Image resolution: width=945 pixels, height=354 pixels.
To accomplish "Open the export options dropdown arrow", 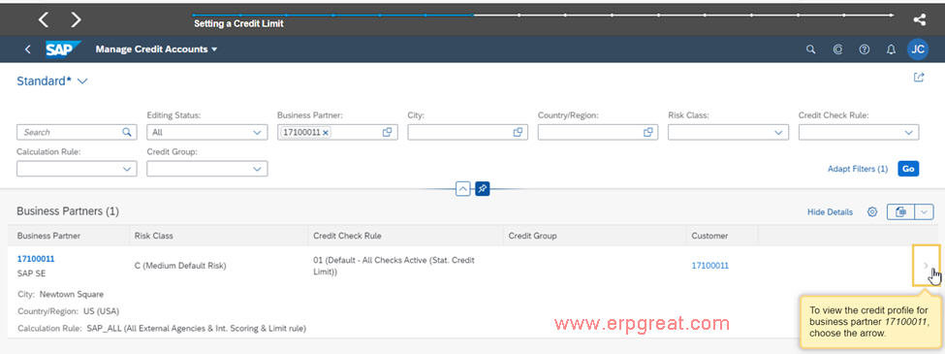I will pos(925,211).
